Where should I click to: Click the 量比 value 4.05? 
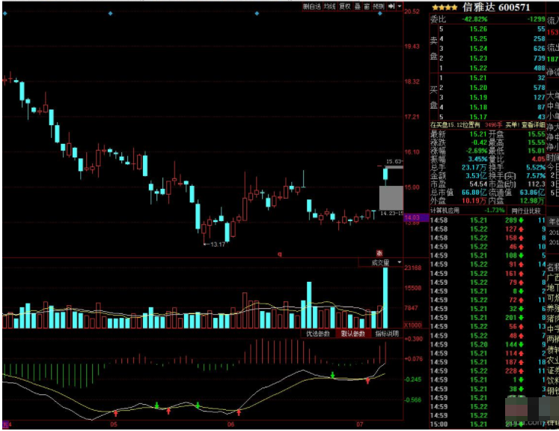(x=539, y=159)
